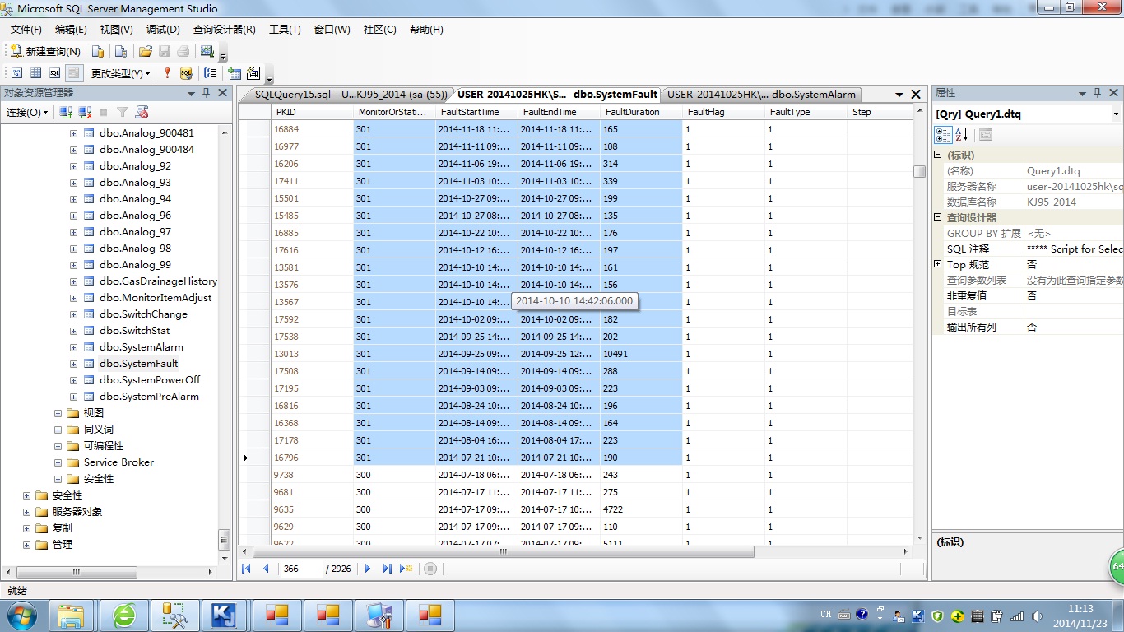1124x632 pixels.
Task: Go to the last record in the grid
Action: (x=387, y=569)
